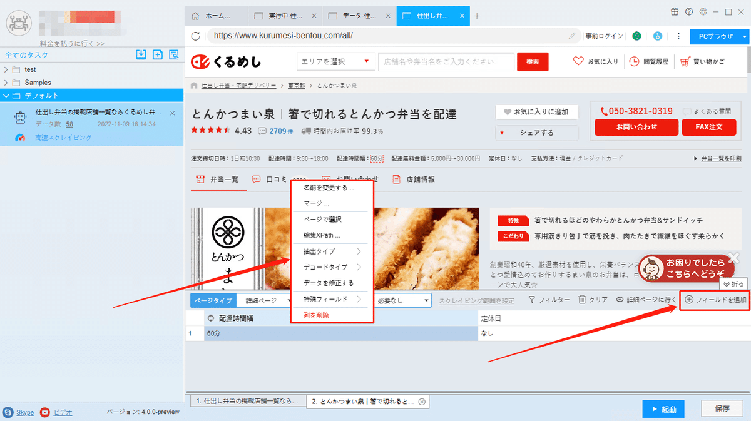Screen dimensions: 751x421
Task: Open the three-dot kebab menu
Action: point(678,36)
